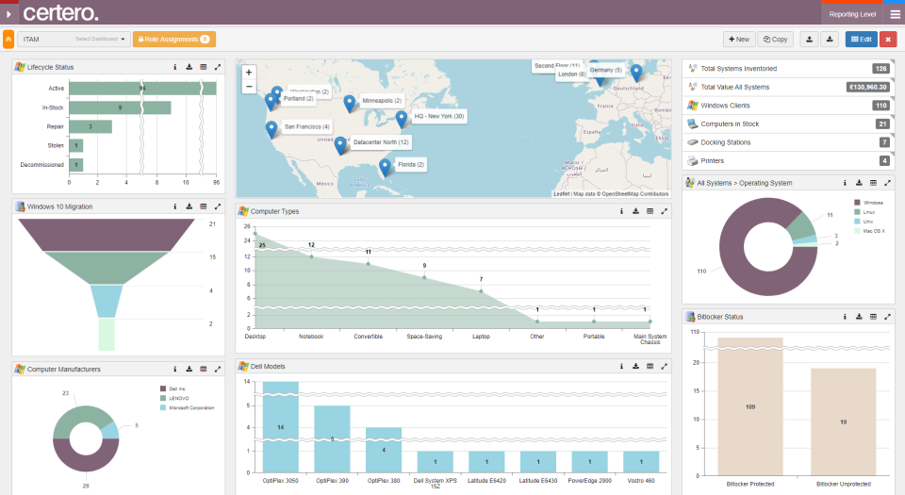Expand Bitlocker Status widget fullscreen

[x=888, y=317]
